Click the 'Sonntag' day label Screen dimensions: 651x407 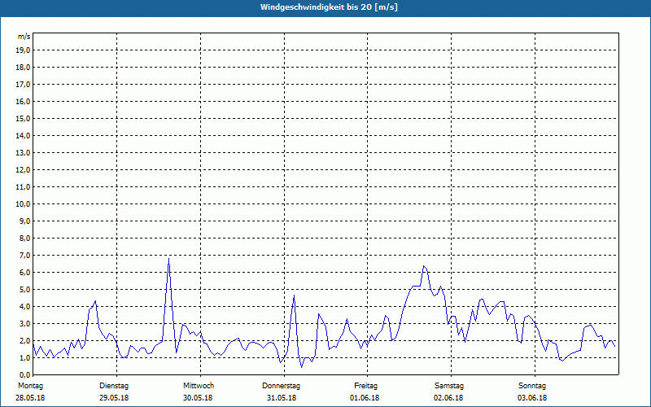pyautogui.click(x=532, y=386)
